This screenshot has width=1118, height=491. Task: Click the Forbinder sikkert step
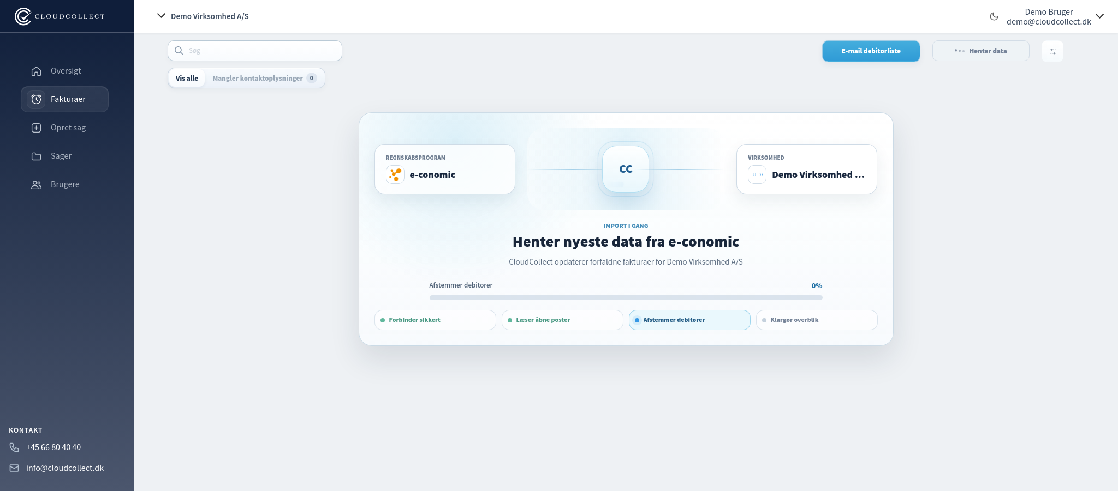click(435, 320)
